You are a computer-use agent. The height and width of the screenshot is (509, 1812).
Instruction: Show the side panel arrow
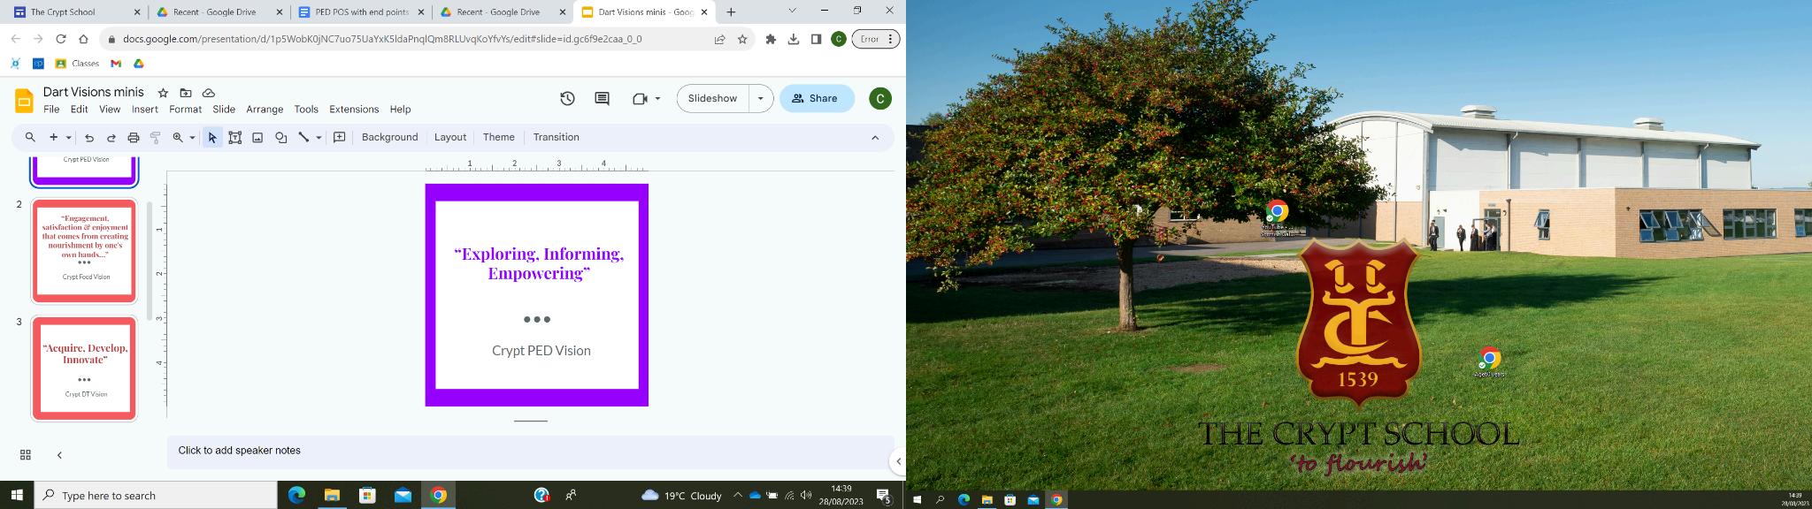pos(898,461)
